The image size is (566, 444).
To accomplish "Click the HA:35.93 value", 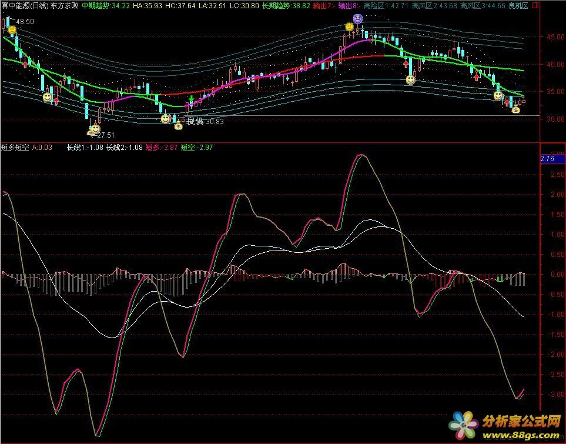I will click(x=148, y=6).
